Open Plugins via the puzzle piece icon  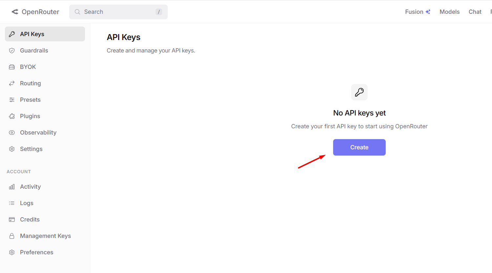click(12, 116)
